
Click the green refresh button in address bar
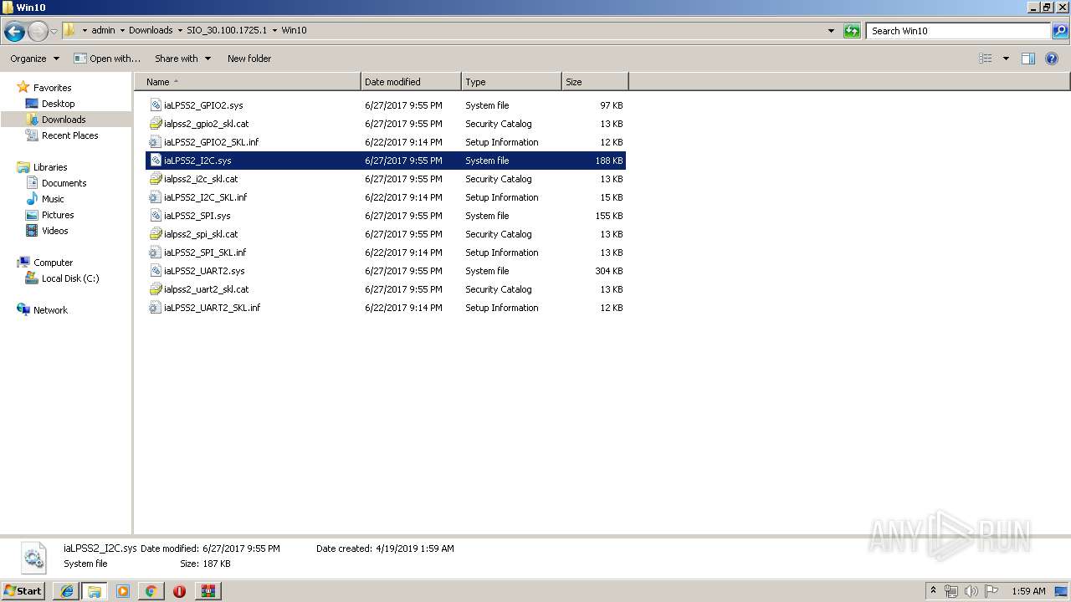[852, 31]
